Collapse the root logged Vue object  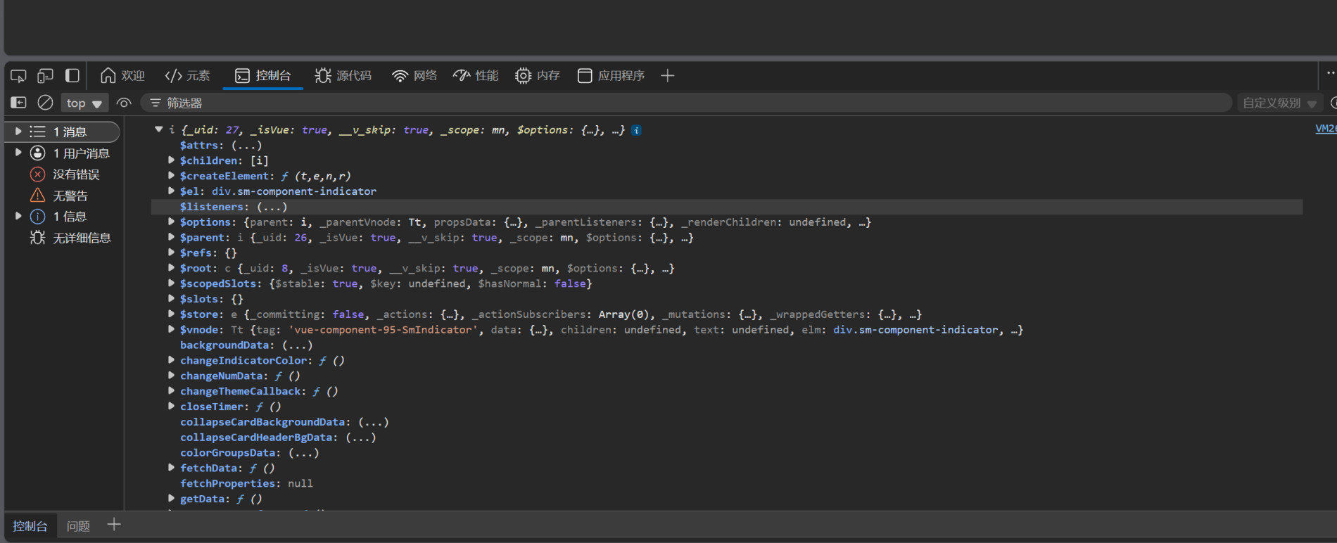click(159, 129)
